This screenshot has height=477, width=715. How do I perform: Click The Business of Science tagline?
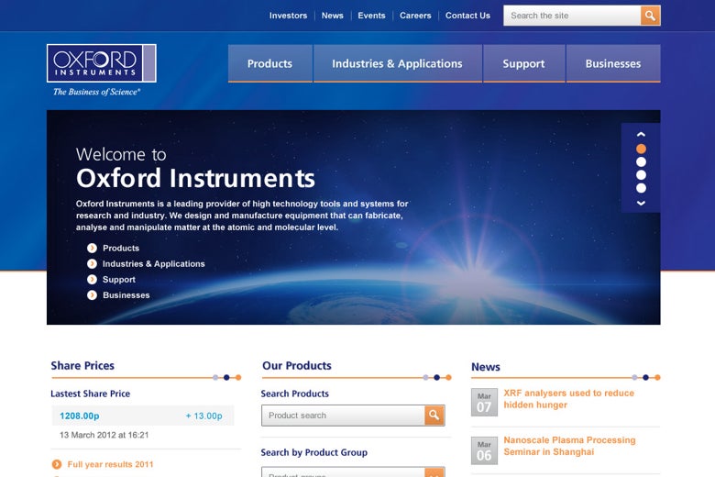coord(96,92)
